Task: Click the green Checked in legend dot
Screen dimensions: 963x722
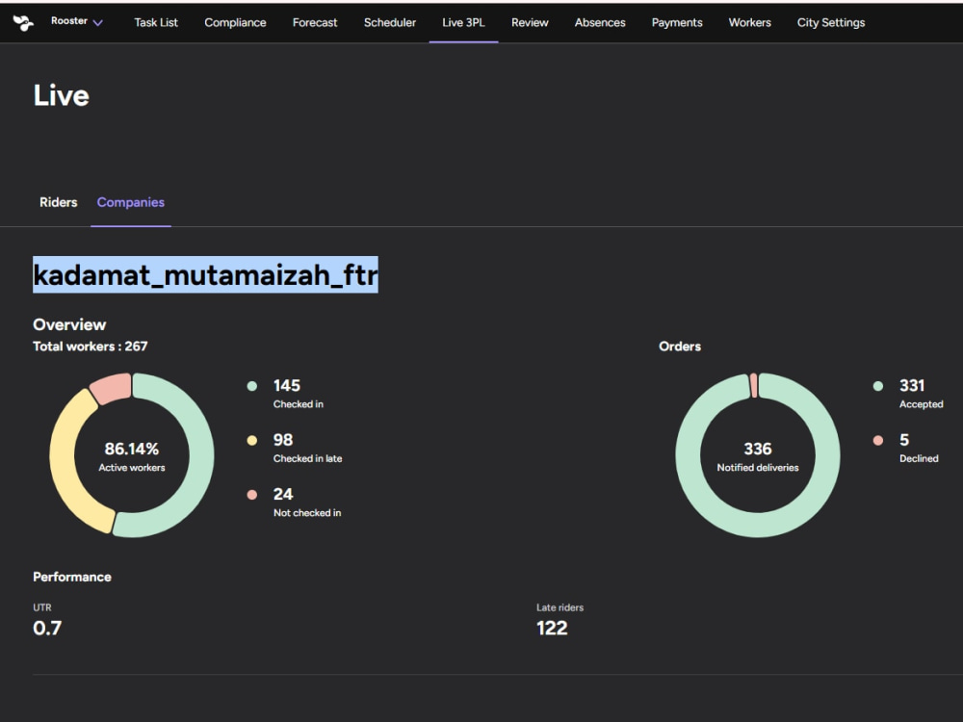Action: tap(251, 386)
